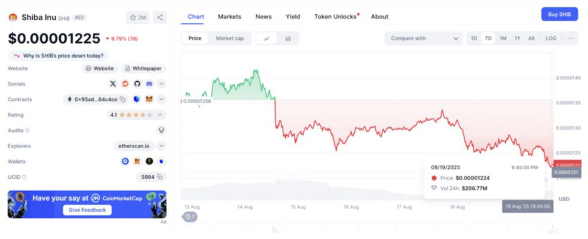Open the Token Unlocks tab

335,17
